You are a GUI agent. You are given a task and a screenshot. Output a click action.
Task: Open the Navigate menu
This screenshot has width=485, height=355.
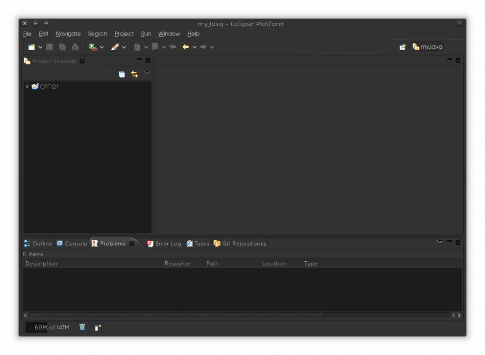point(68,34)
